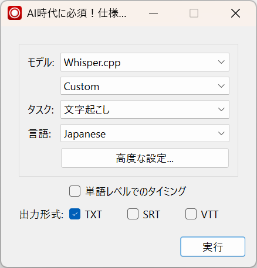The width and height of the screenshot is (257, 268).
Task: Click the 出力形式: label
Action: 42,214
